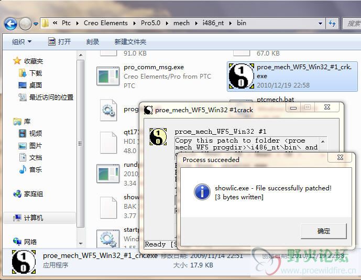Select the show BAK file icon

108,208
